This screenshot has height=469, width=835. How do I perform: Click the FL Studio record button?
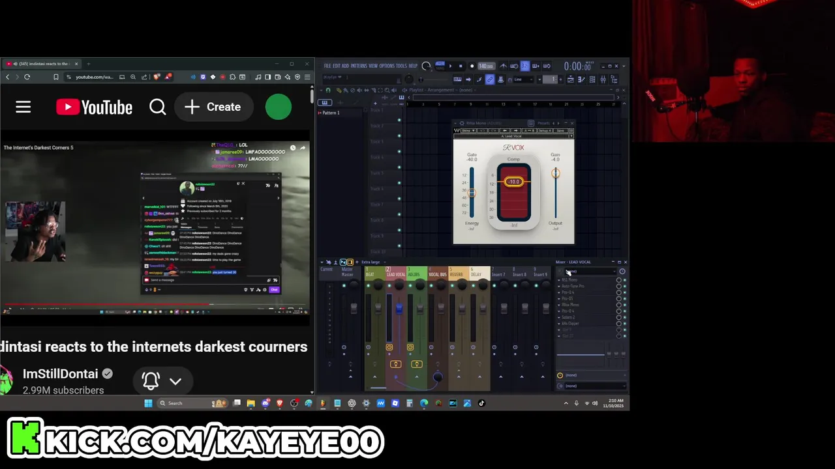(472, 66)
